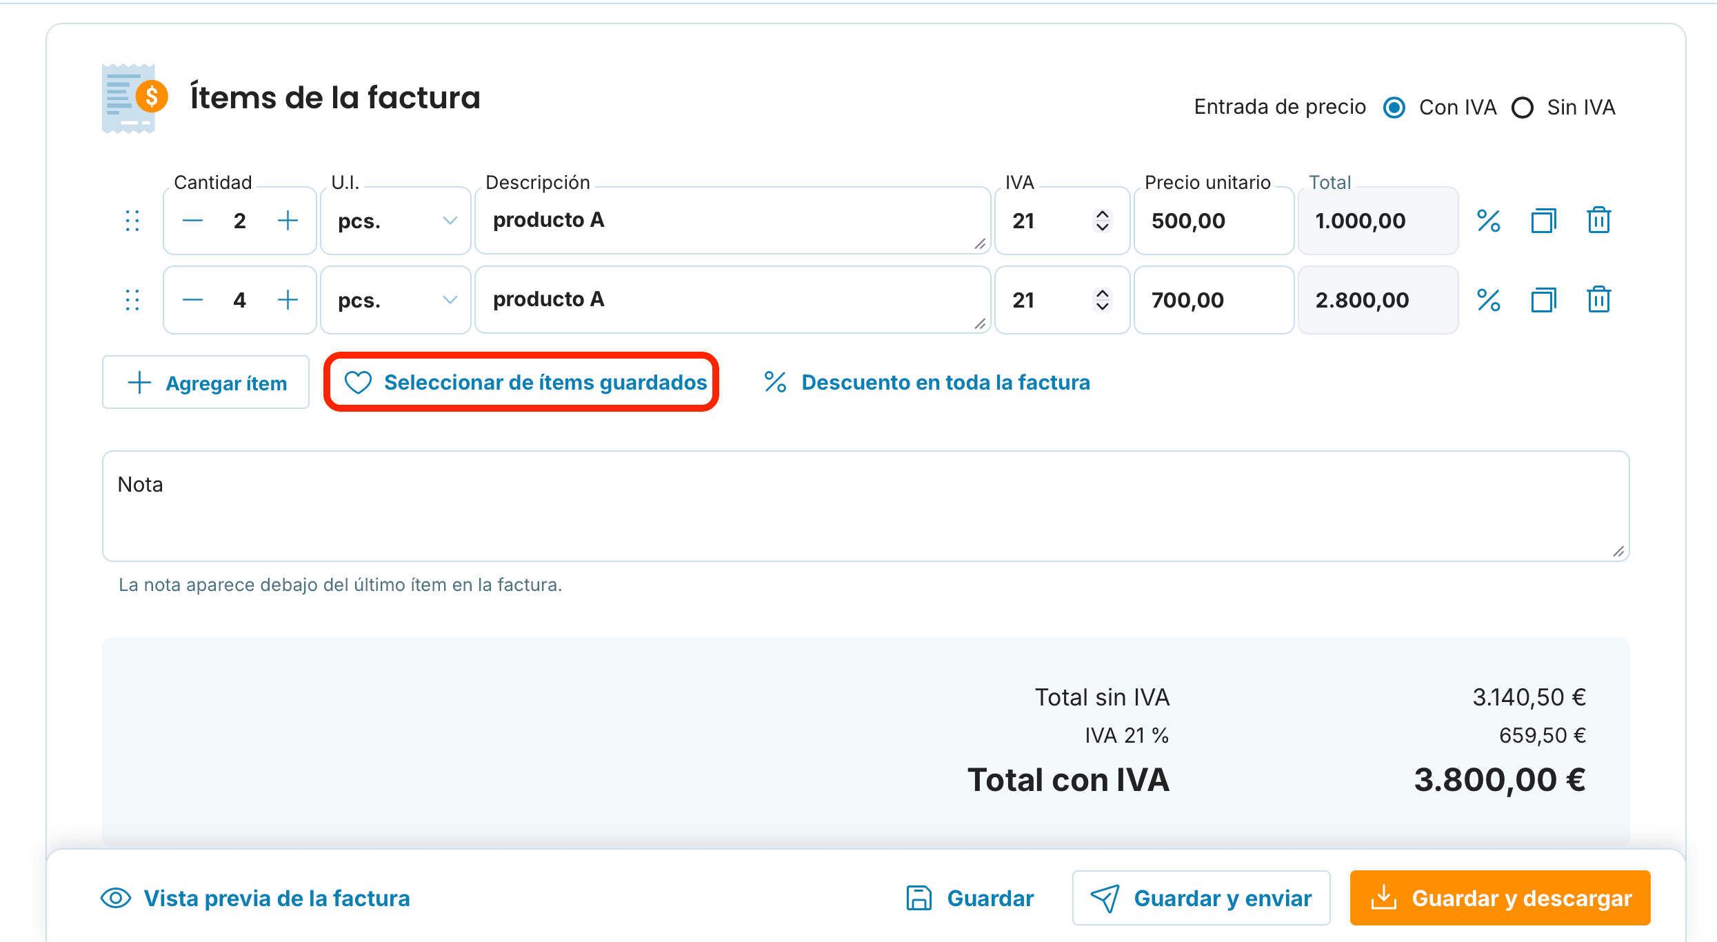Focus the Nota text area
Viewport: 1717px width, 942px height.
point(866,506)
